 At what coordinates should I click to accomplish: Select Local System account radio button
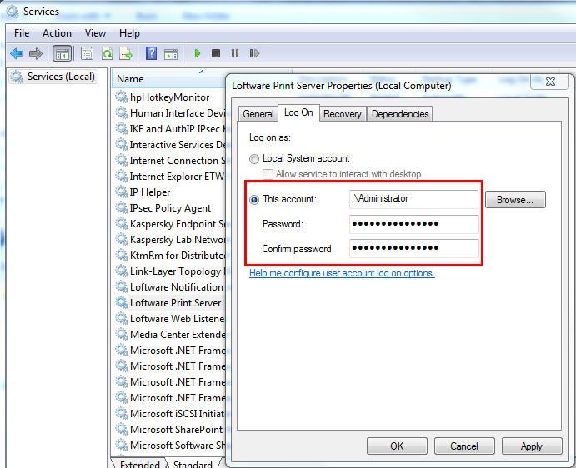tap(254, 159)
